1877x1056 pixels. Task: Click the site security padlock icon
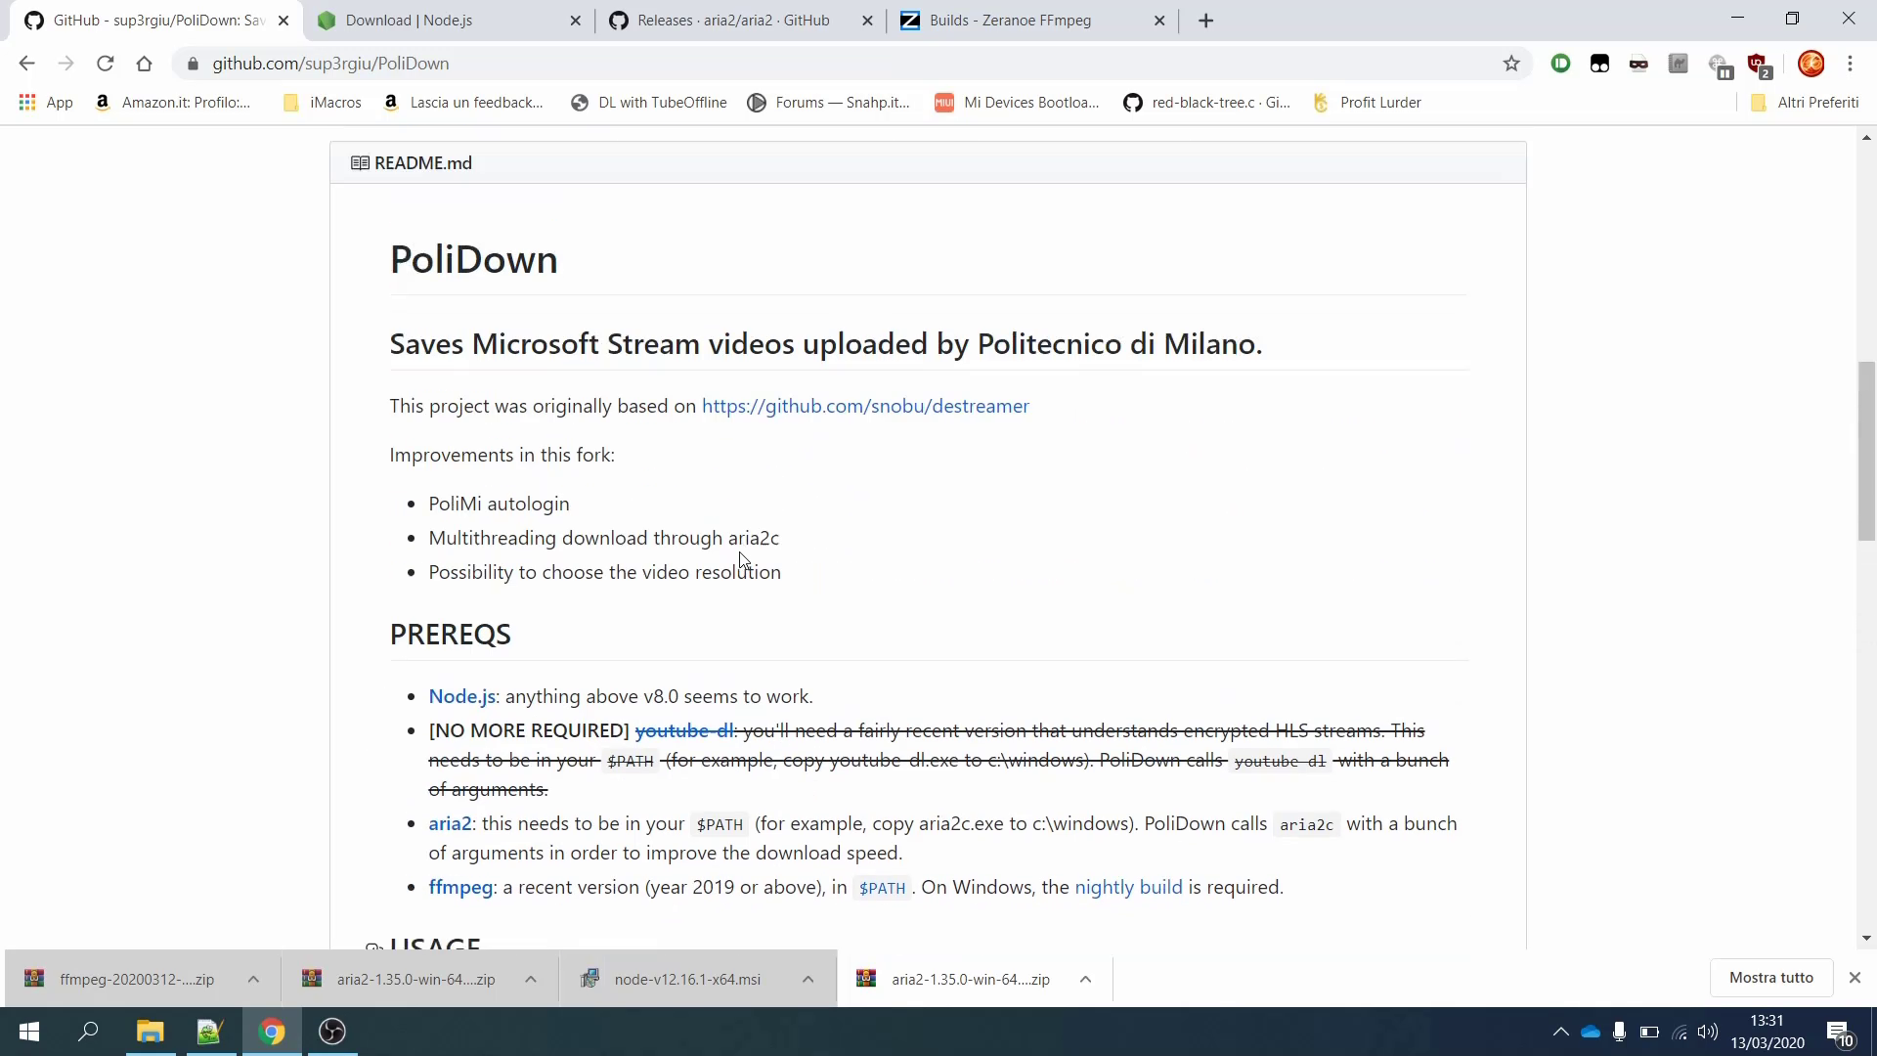click(193, 64)
